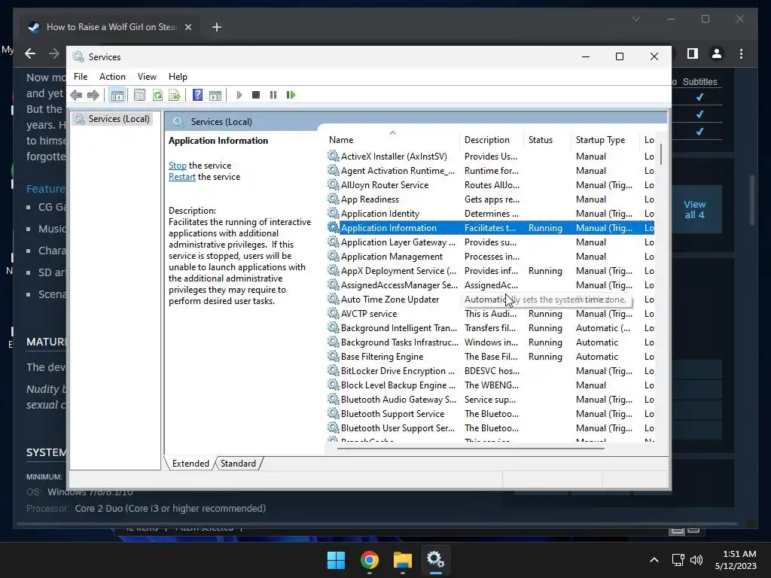
Task: Open the Properties toolbar icon
Action: click(x=139, y=95)
